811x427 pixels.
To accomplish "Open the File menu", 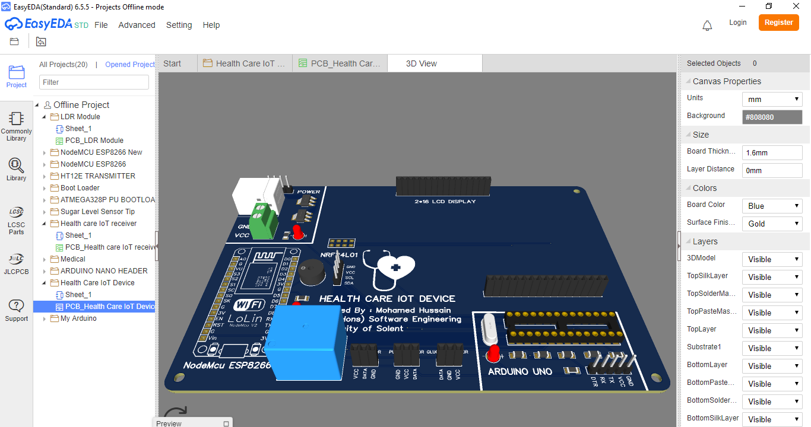I will [101, 25].
